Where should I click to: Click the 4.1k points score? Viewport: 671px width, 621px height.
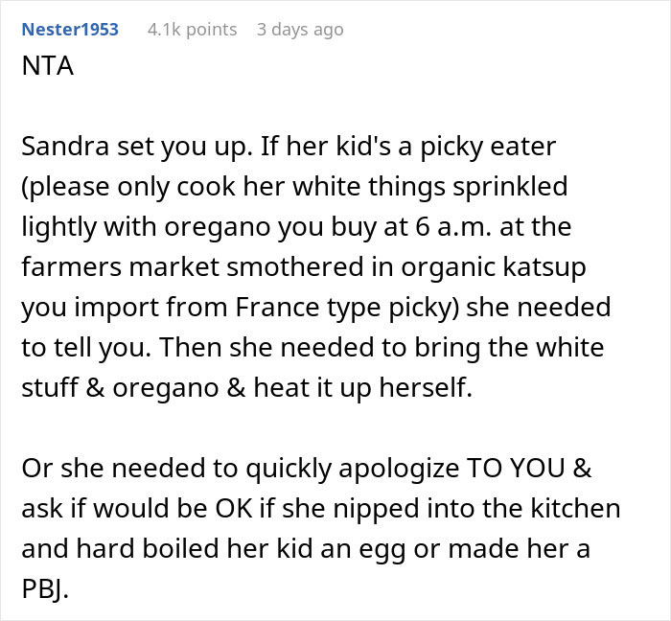[192, 30]
